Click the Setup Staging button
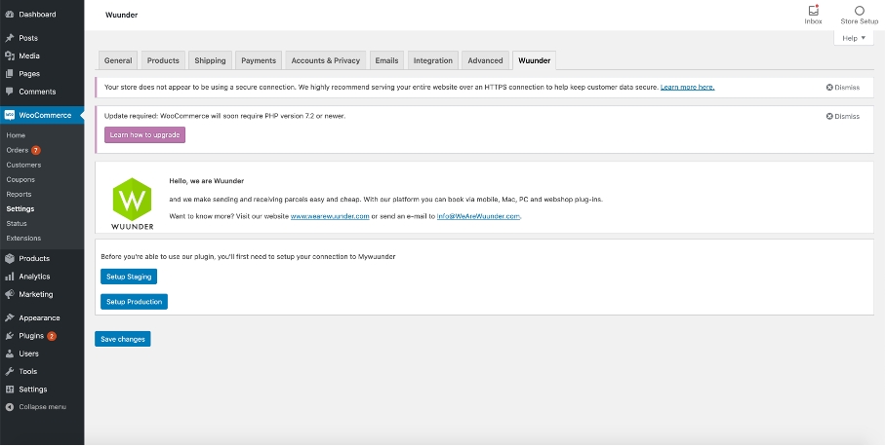 coord(129,277)
